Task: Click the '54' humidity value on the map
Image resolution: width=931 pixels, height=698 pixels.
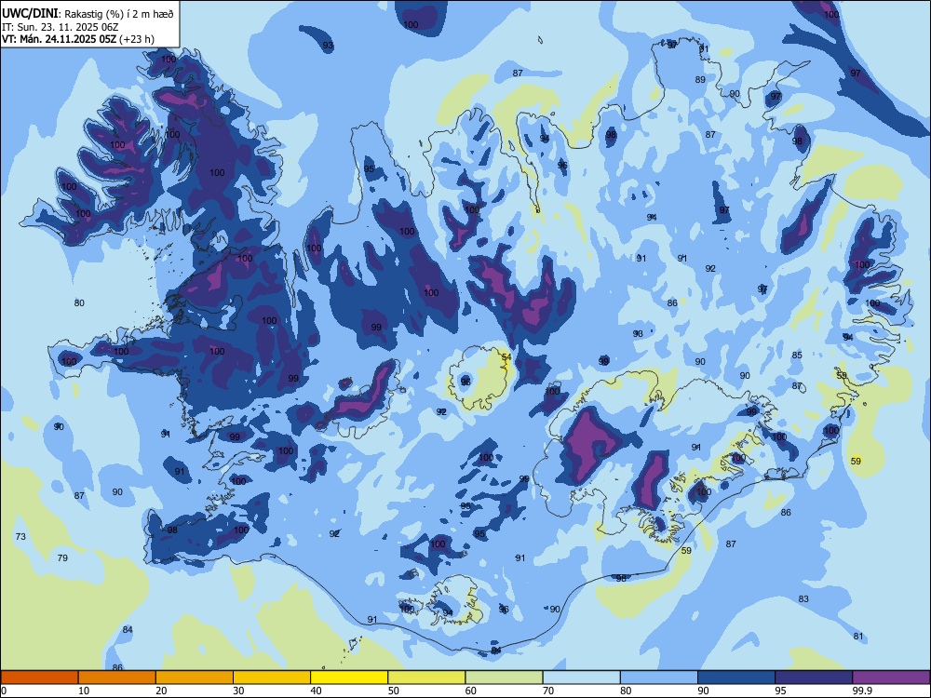Action: point(506,356)
